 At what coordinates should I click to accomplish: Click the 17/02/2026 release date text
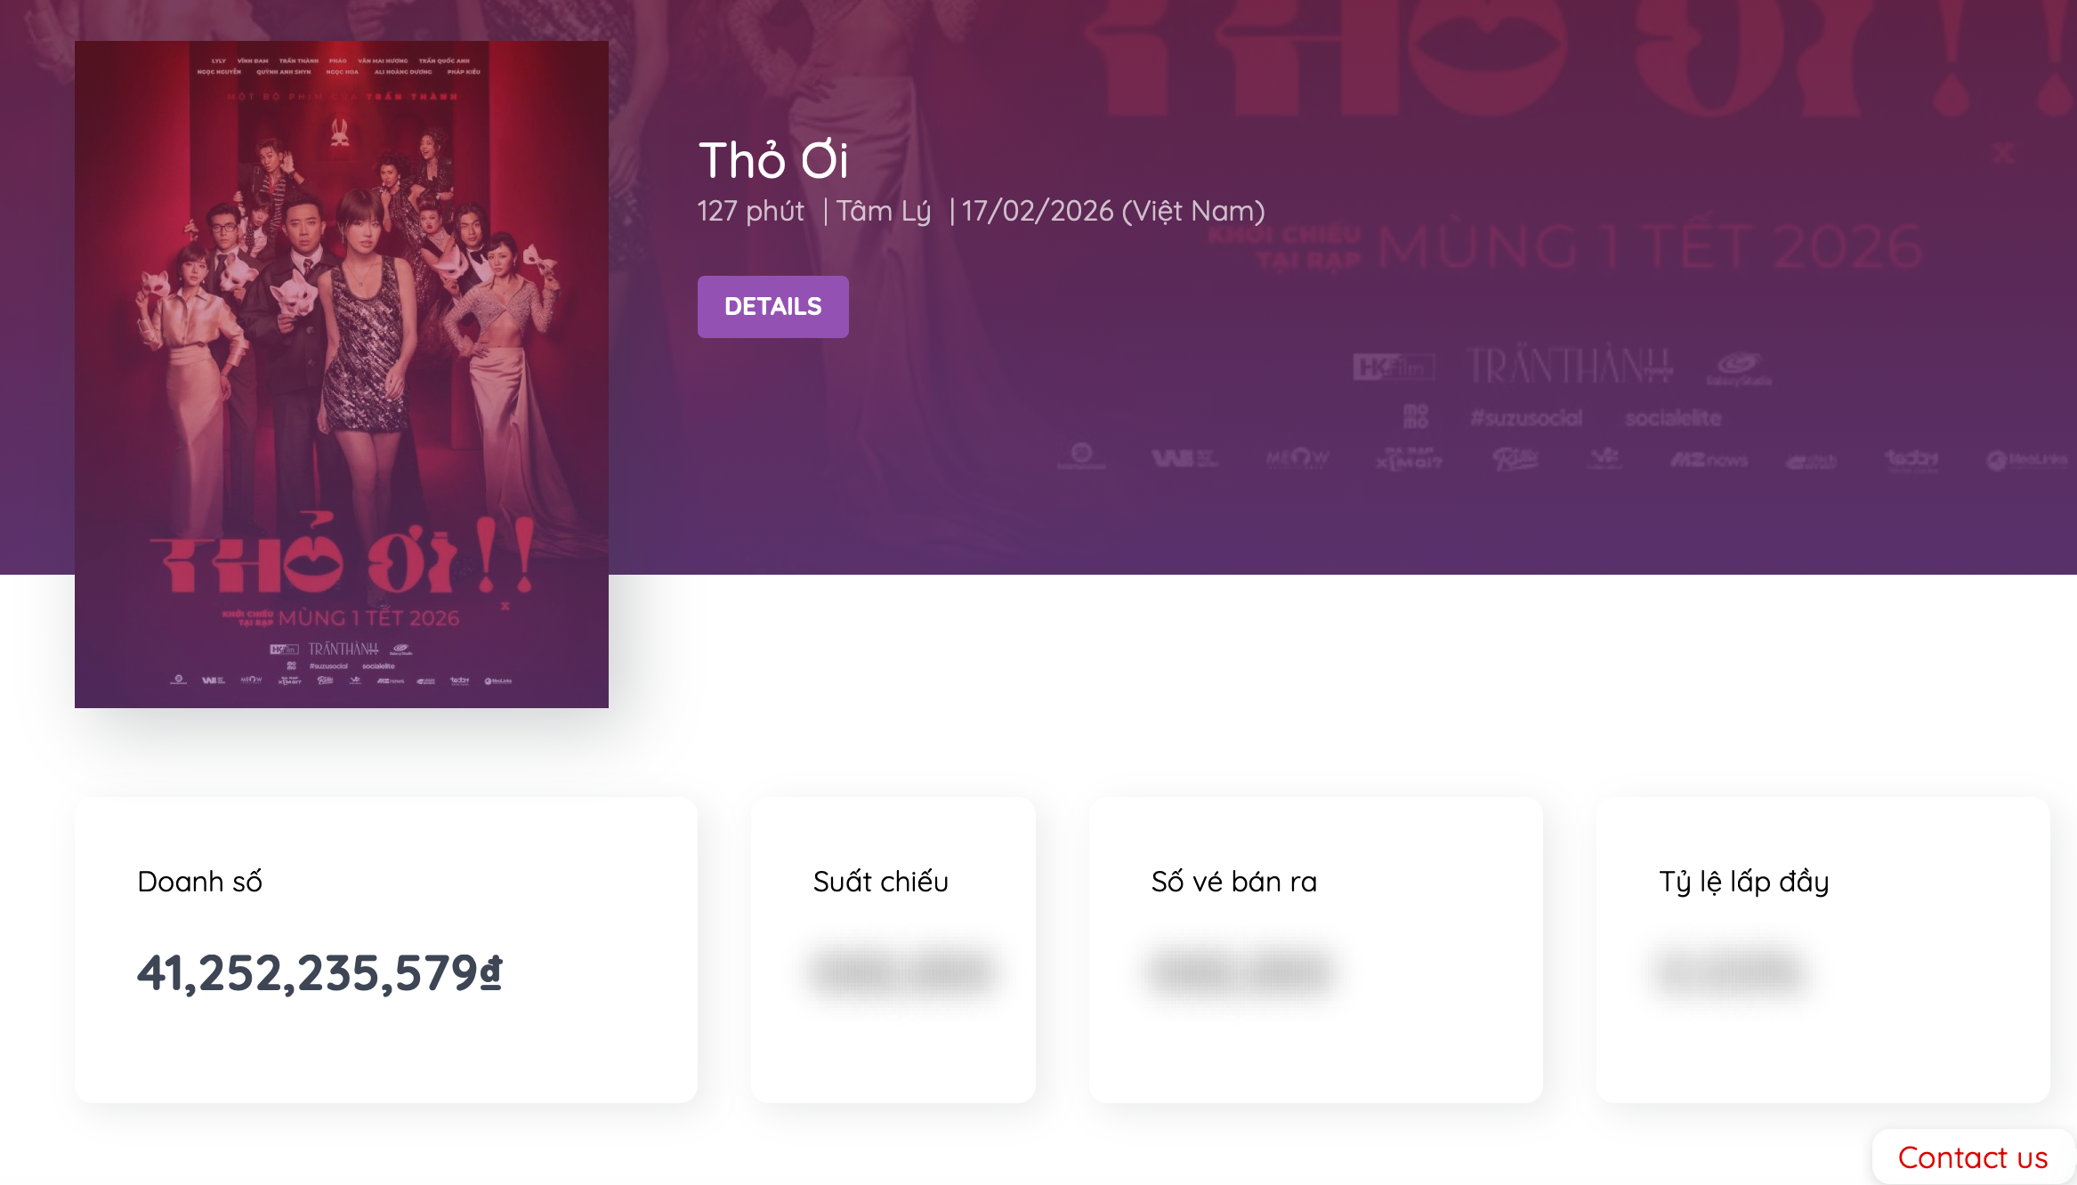[x=1038, y=211]
